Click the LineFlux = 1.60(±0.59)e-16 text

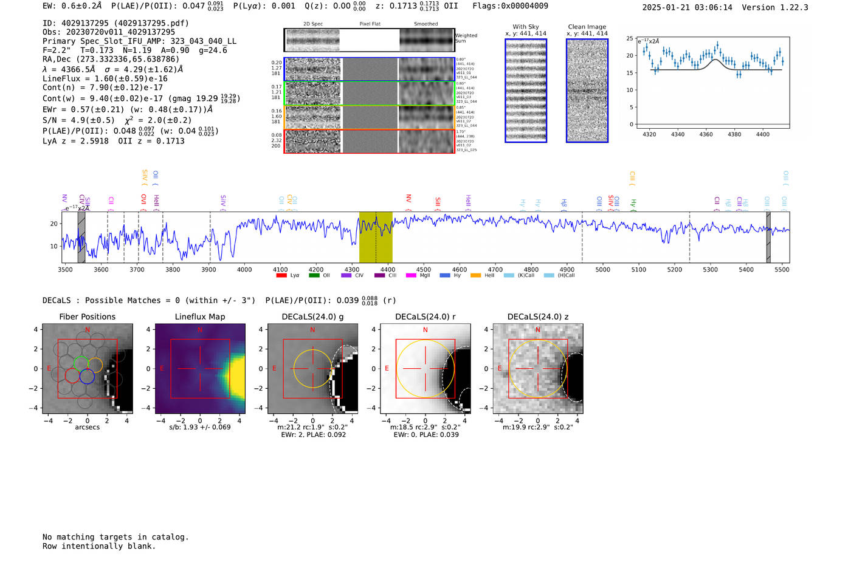click(105, 78)
